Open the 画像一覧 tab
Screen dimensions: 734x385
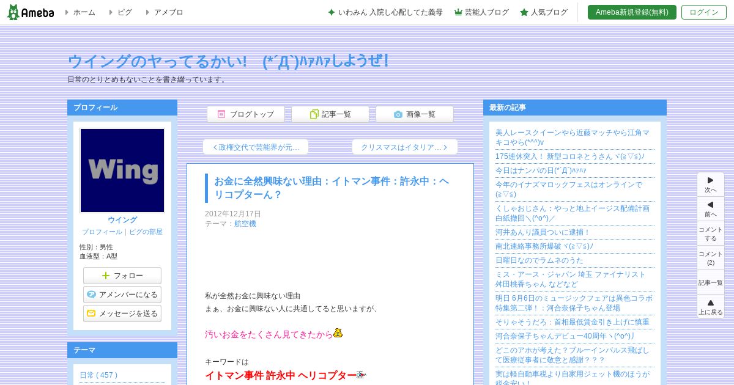point(415,114)
